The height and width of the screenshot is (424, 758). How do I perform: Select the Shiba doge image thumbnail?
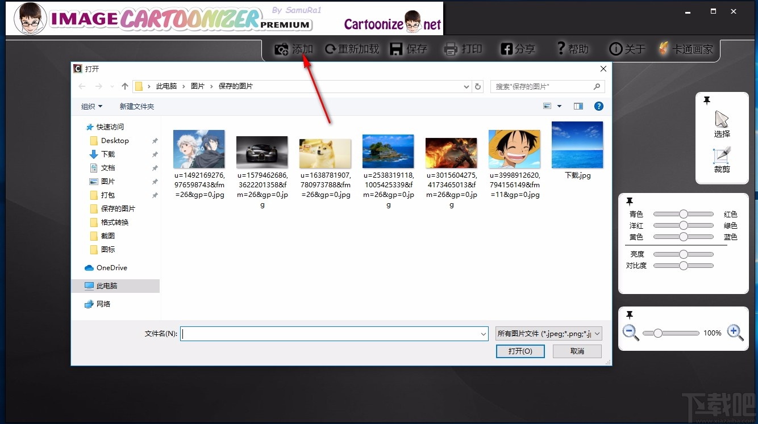(325, 153)
